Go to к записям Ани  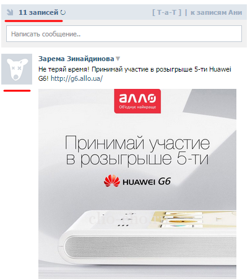pyautogui.click(x=216, y=12)
